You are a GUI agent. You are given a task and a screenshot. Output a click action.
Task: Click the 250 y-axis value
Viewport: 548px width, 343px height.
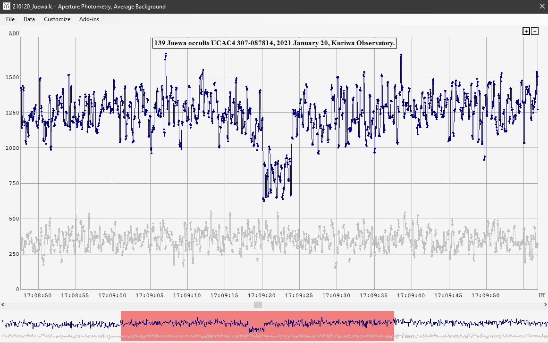click(x=14, y=254)
